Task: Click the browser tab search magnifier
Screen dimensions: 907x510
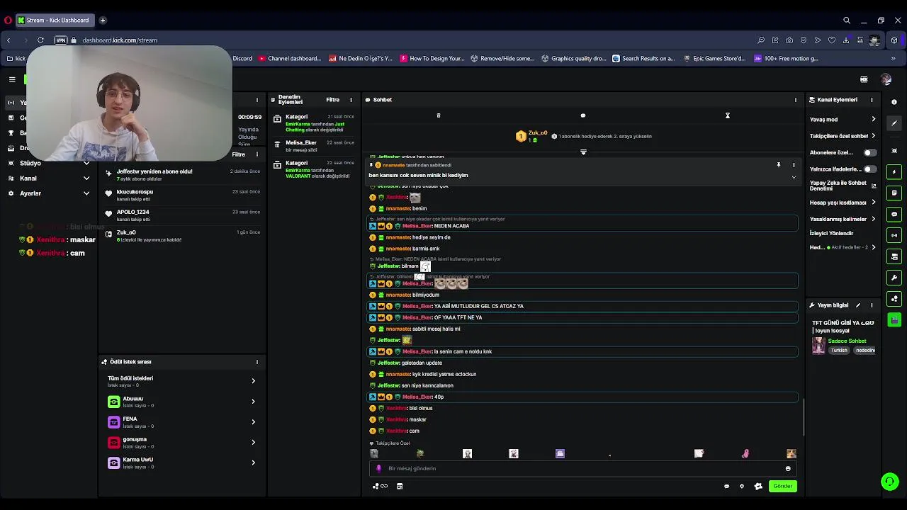Action: tap(847, 21)
